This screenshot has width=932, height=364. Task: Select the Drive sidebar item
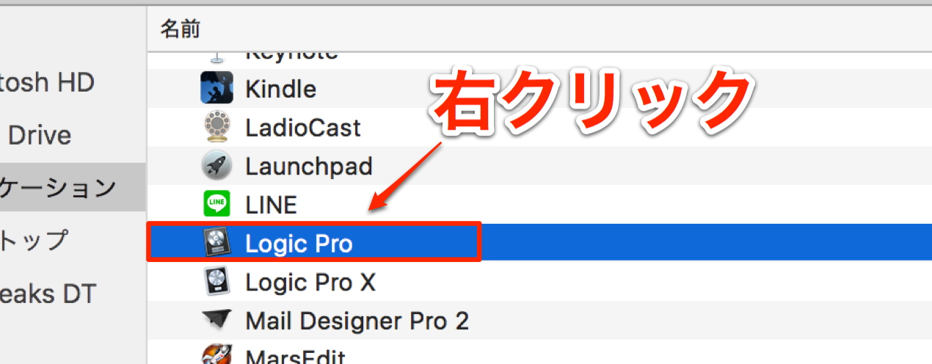(x=40, y=135)
